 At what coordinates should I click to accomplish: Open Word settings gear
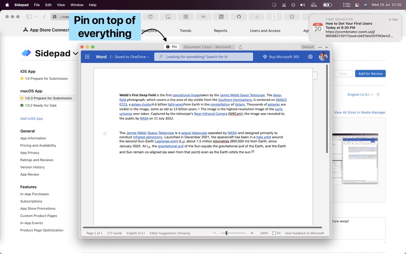[310, 57]
